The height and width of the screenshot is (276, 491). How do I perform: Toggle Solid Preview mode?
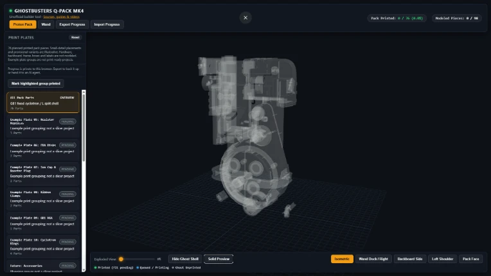219,259
